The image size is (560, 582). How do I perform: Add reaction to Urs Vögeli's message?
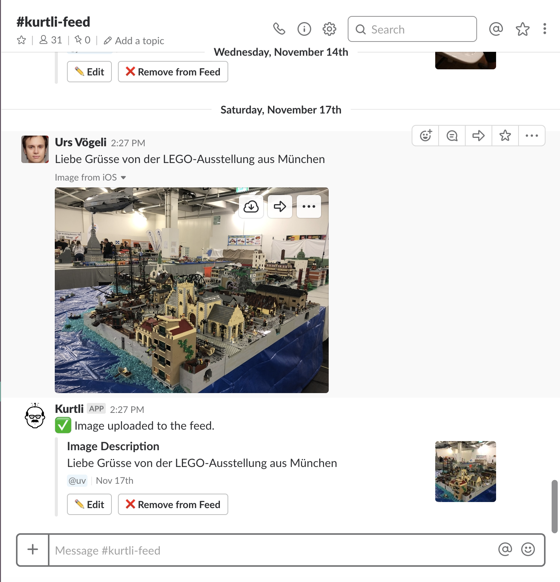tap(425, 136)
